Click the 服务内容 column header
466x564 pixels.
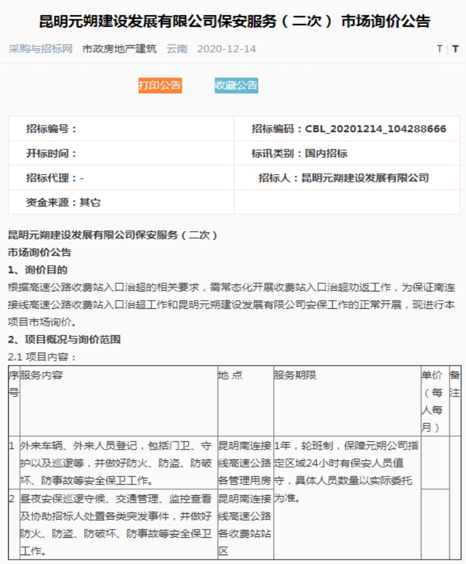(41, 375)
